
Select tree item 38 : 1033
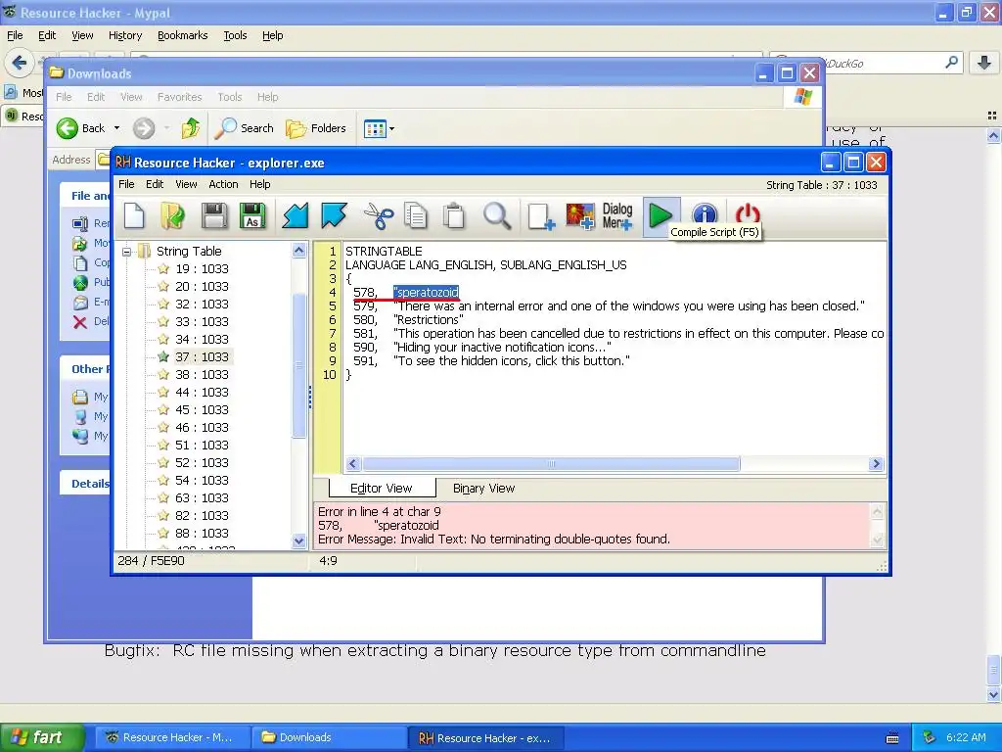(x=202, y=375)
